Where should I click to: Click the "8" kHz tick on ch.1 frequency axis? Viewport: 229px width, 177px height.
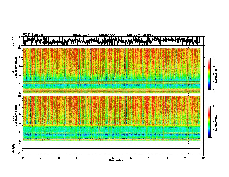(20, 57)
